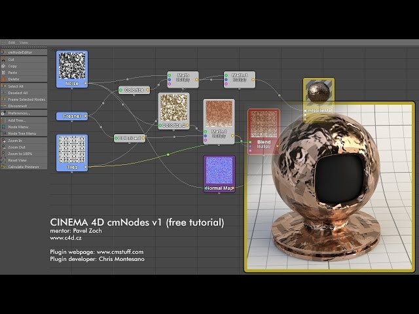Click the Math node blue input port
Viewport: 419px width, 314px height.
pyautogui.click(x=170, y=80)
